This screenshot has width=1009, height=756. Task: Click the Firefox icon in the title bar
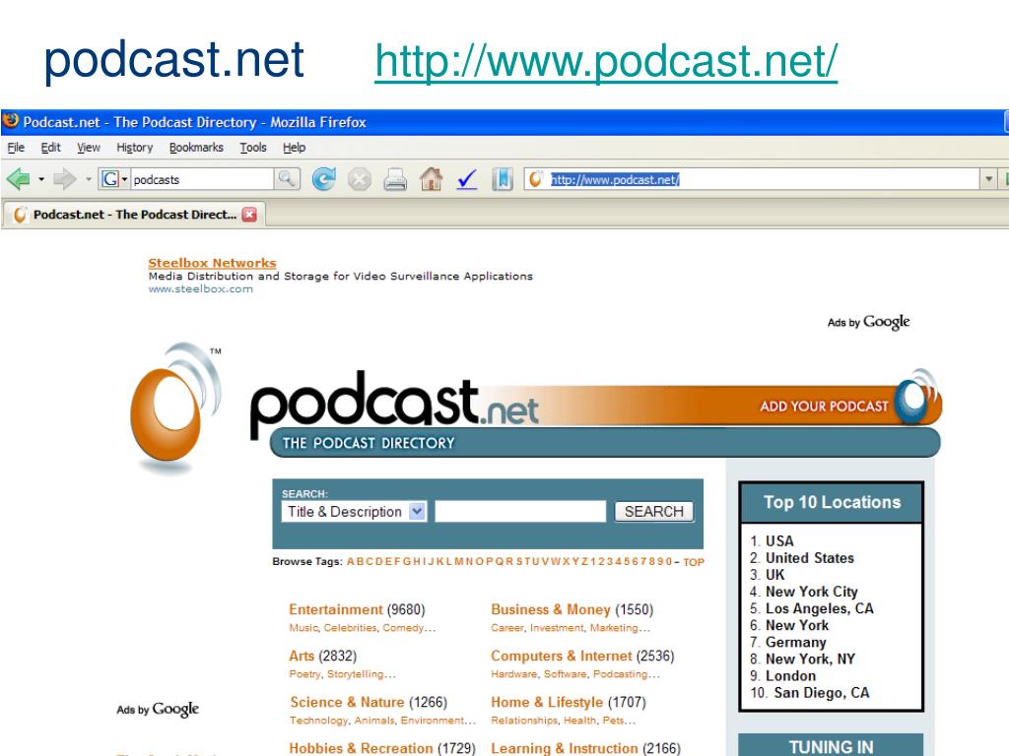click(x=11, y=120)
